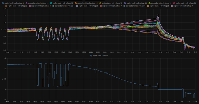Click 17:00 tick on current chart axis
This screenshot has height=104, width=199.
(x=174, y=102)
